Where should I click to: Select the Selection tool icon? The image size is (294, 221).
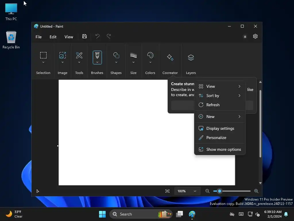[43, 55]
